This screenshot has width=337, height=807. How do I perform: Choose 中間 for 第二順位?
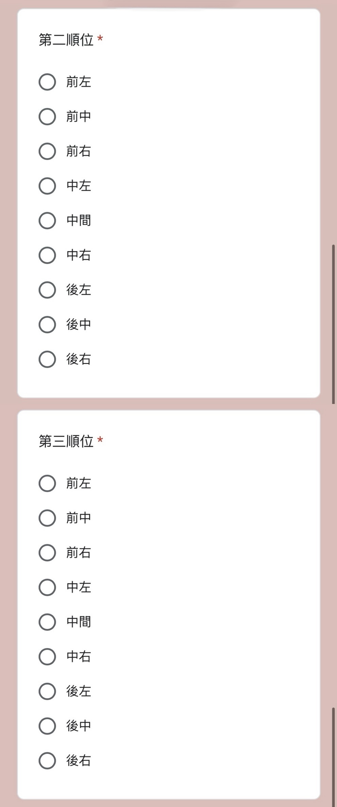tap(47, 221)
